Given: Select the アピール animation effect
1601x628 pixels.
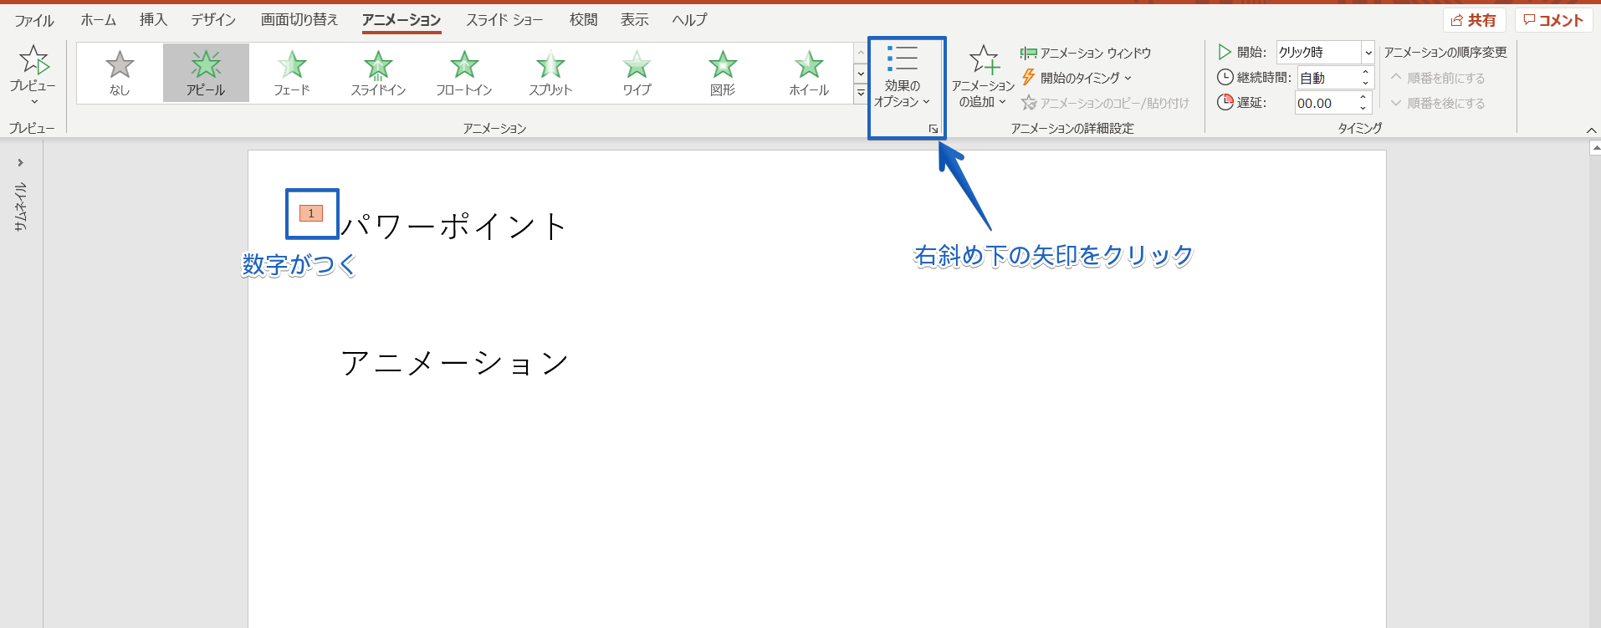Looking at the screenshot, I should (206, 73).
